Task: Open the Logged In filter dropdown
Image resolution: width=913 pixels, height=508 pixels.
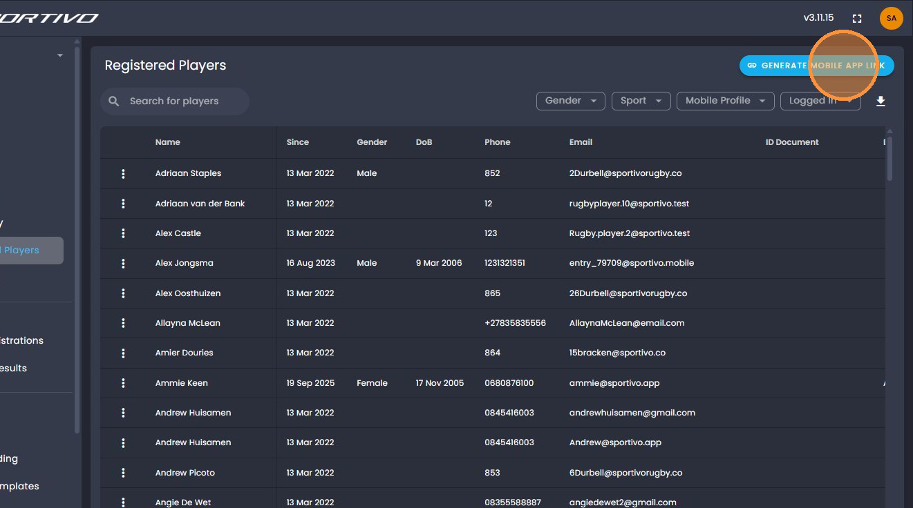Action: coord(820,101)
